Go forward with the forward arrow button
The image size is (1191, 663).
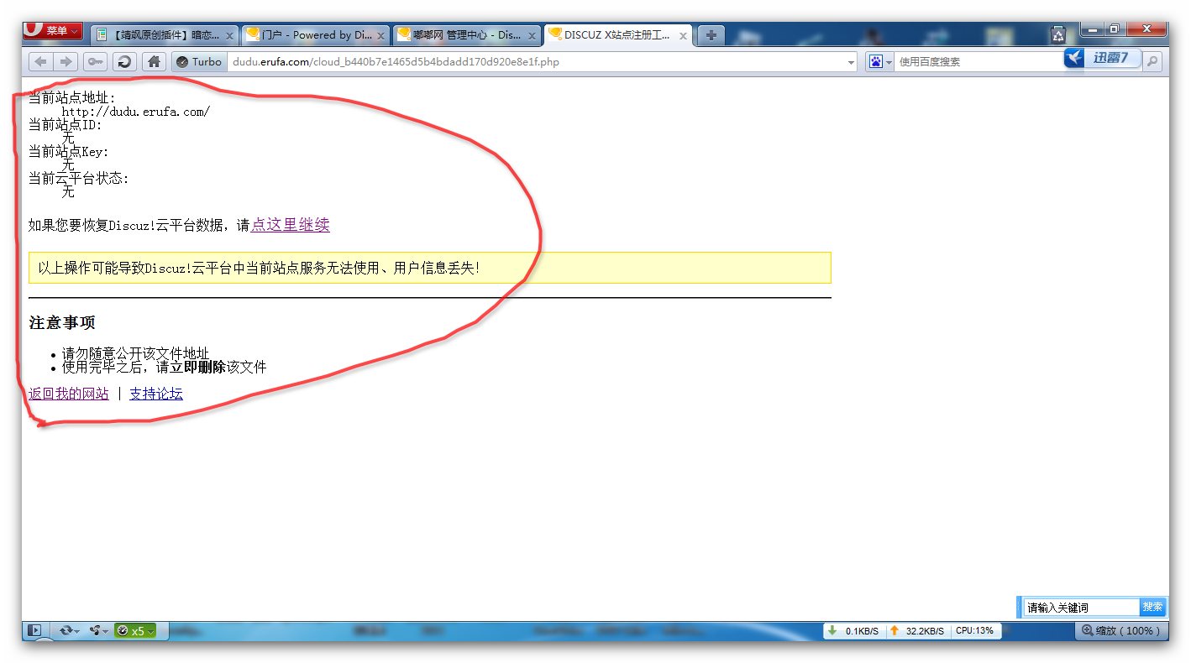coord(66,61)
